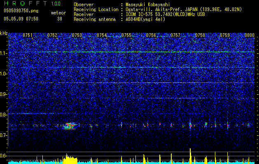Click the 1.0 kHz axis label
Image resolution: width=259 pixels, height=164 pixels.
click(x=3, y=74)
